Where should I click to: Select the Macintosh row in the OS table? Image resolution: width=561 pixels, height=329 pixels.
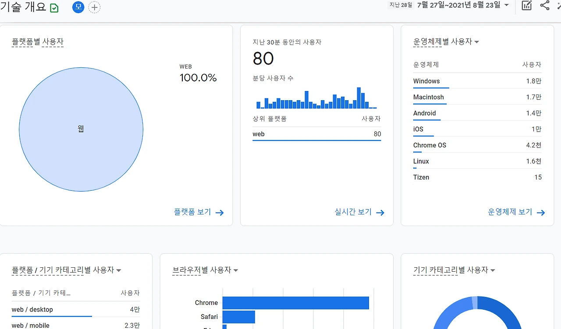coord(477,97)
